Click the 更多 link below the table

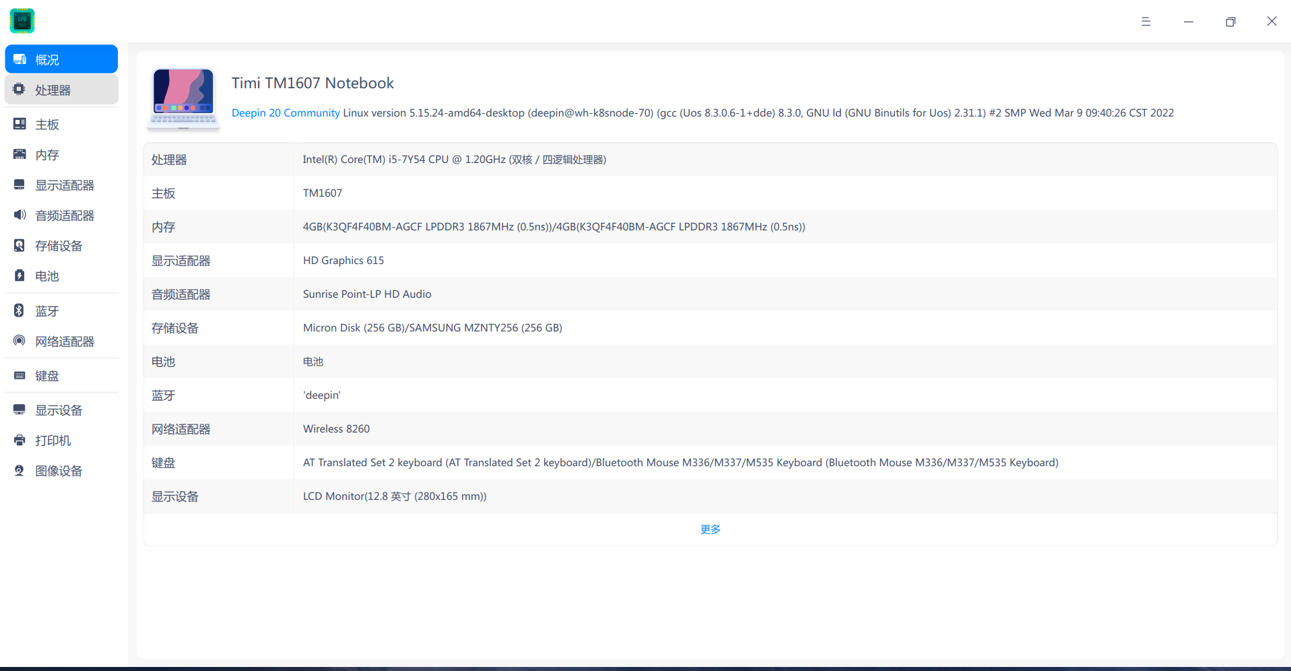click(710, 530)
